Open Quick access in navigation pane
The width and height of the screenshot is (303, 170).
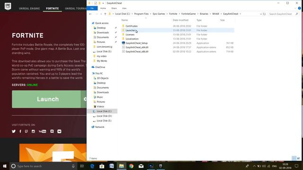point(102,23)
